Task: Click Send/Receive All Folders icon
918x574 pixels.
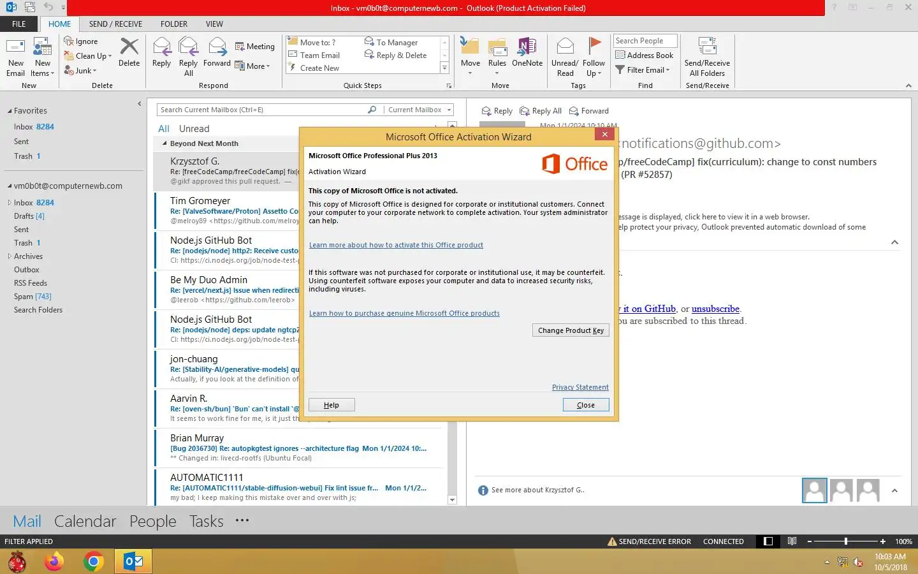Action: pyautogui.click(x=707, y=57)
